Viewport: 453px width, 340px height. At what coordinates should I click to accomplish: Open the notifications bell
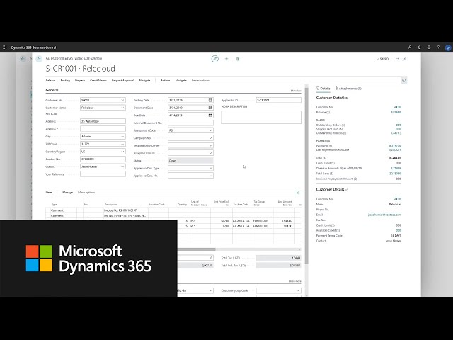pyautogui.click(x=420, y=47)
